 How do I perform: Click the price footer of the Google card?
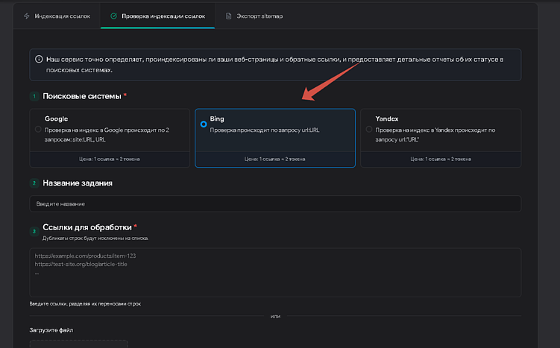point(109,159)
